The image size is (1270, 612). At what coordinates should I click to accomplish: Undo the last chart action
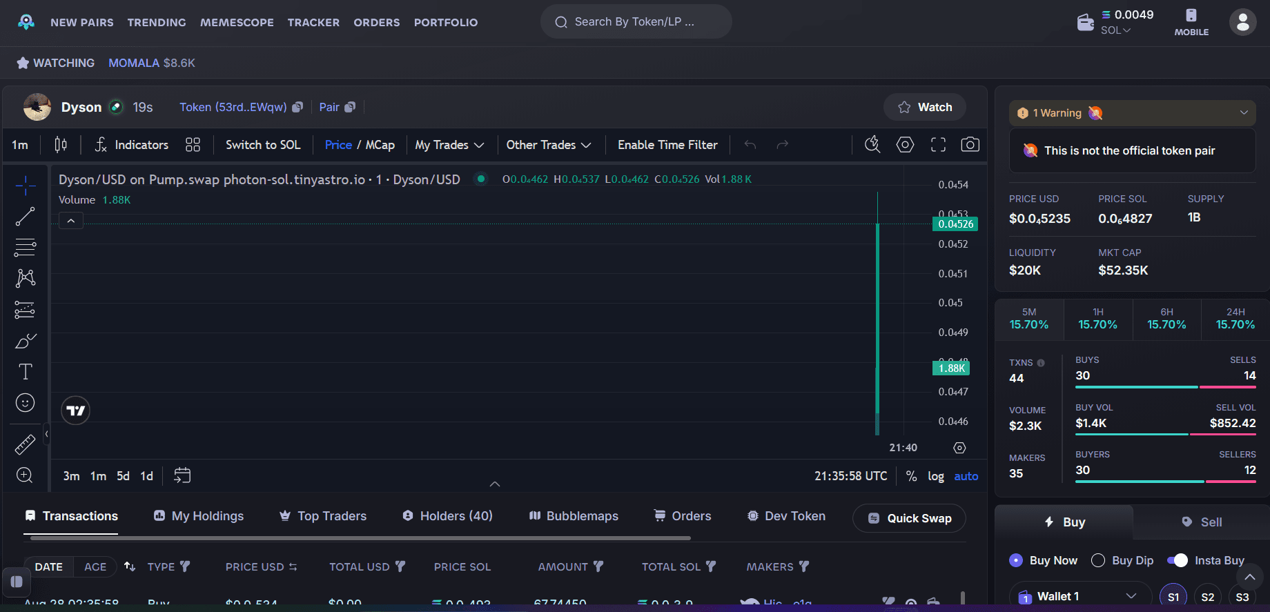[x=750, y=145]
